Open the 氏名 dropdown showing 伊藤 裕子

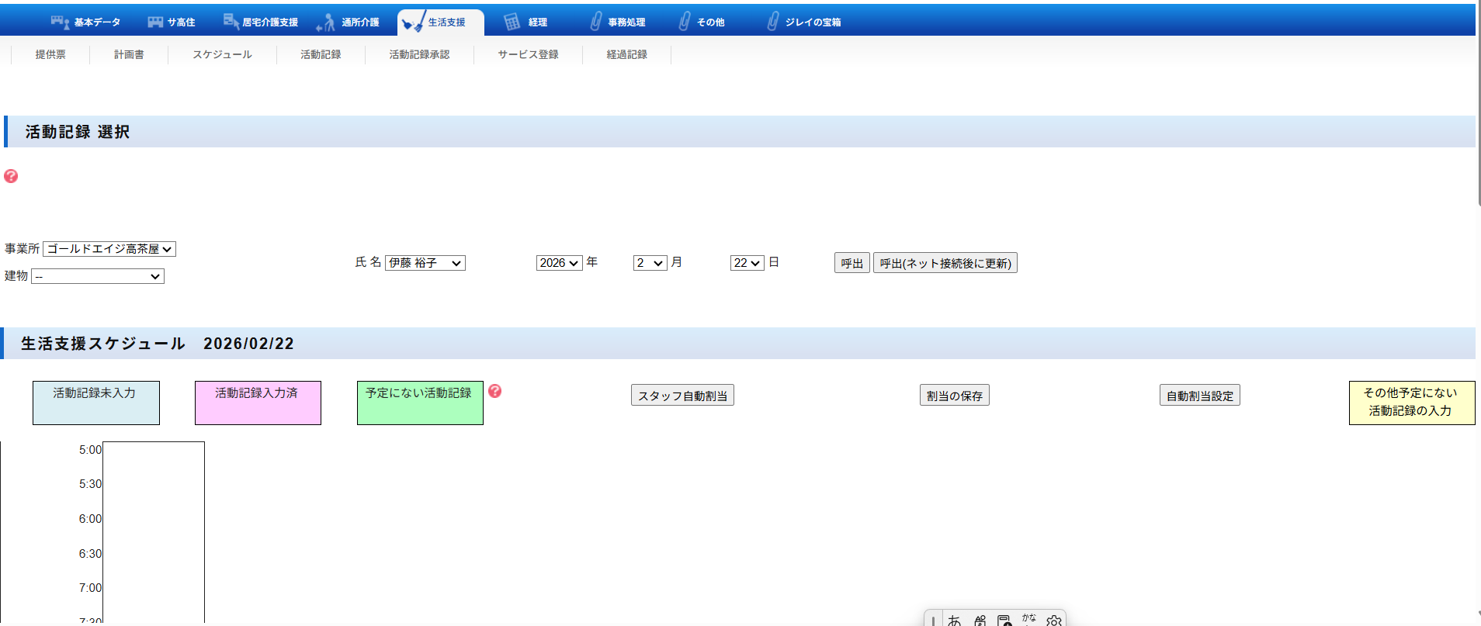(x=425, y=263)
